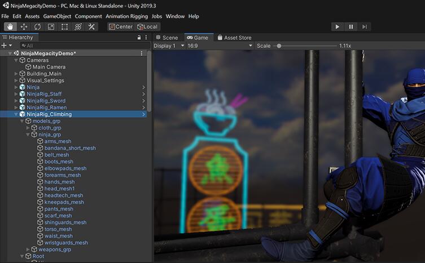This screenshot has width=425, height=263.
Task: Select arms_mesh in hierarchy
Action: point(58,141)
